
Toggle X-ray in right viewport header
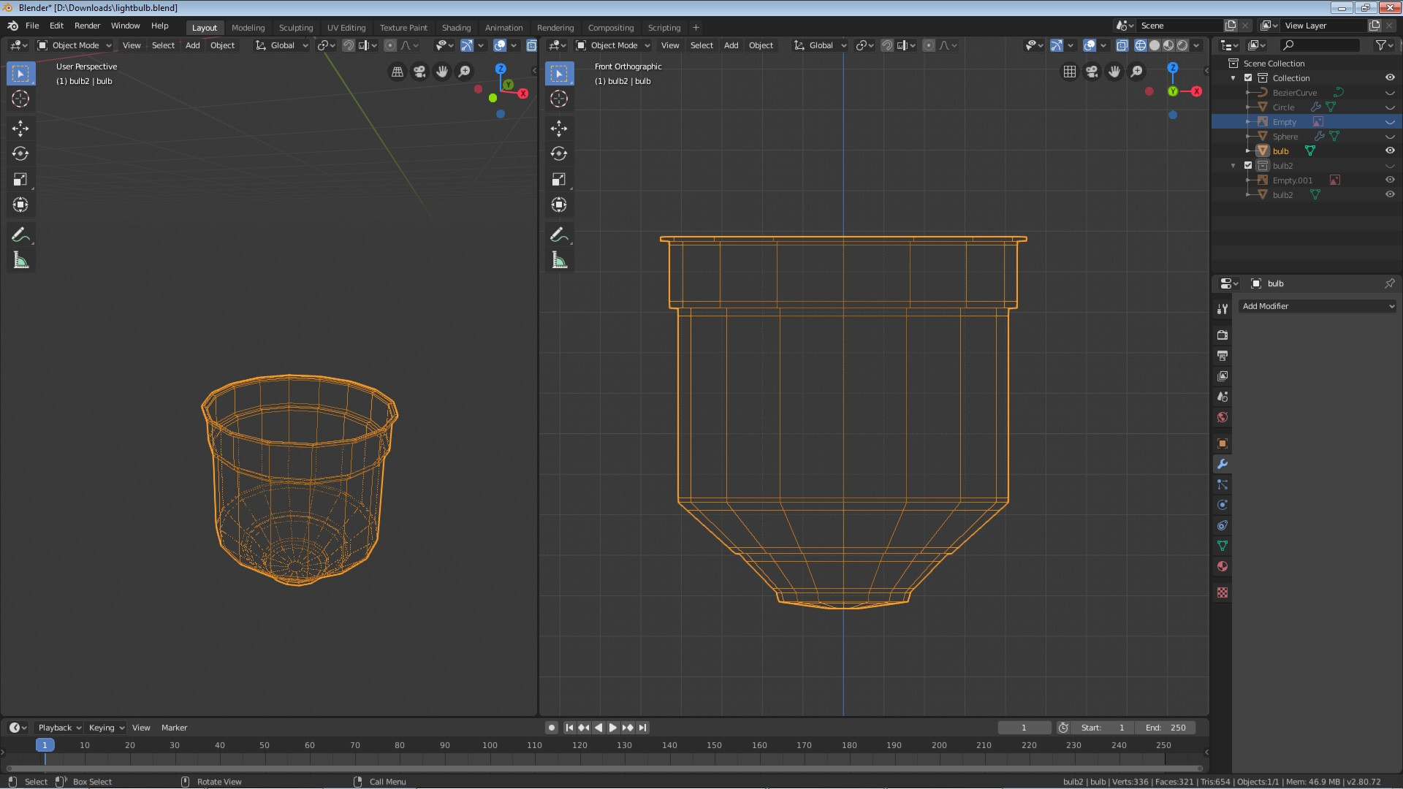click(x=1122, y=45)
